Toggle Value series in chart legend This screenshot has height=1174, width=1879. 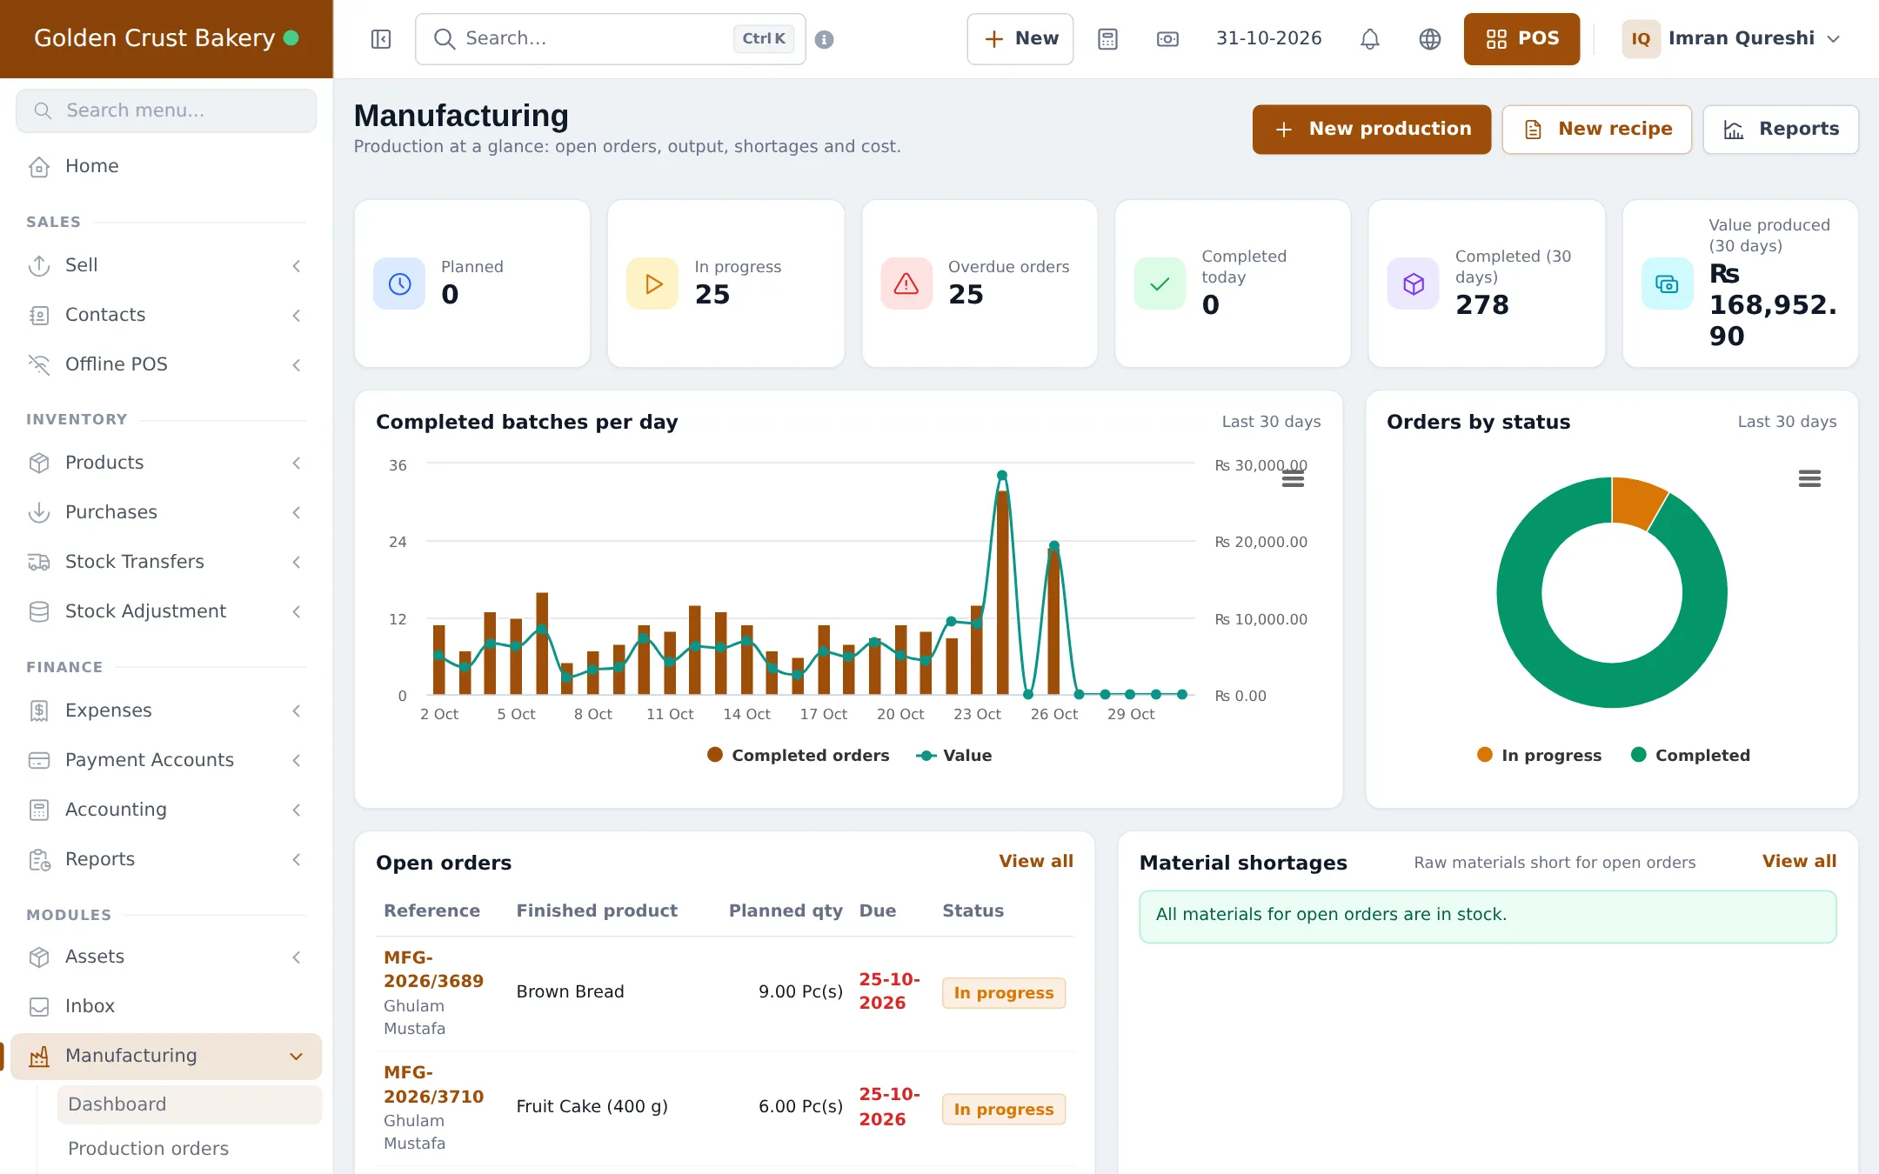[x=953, y=755]
